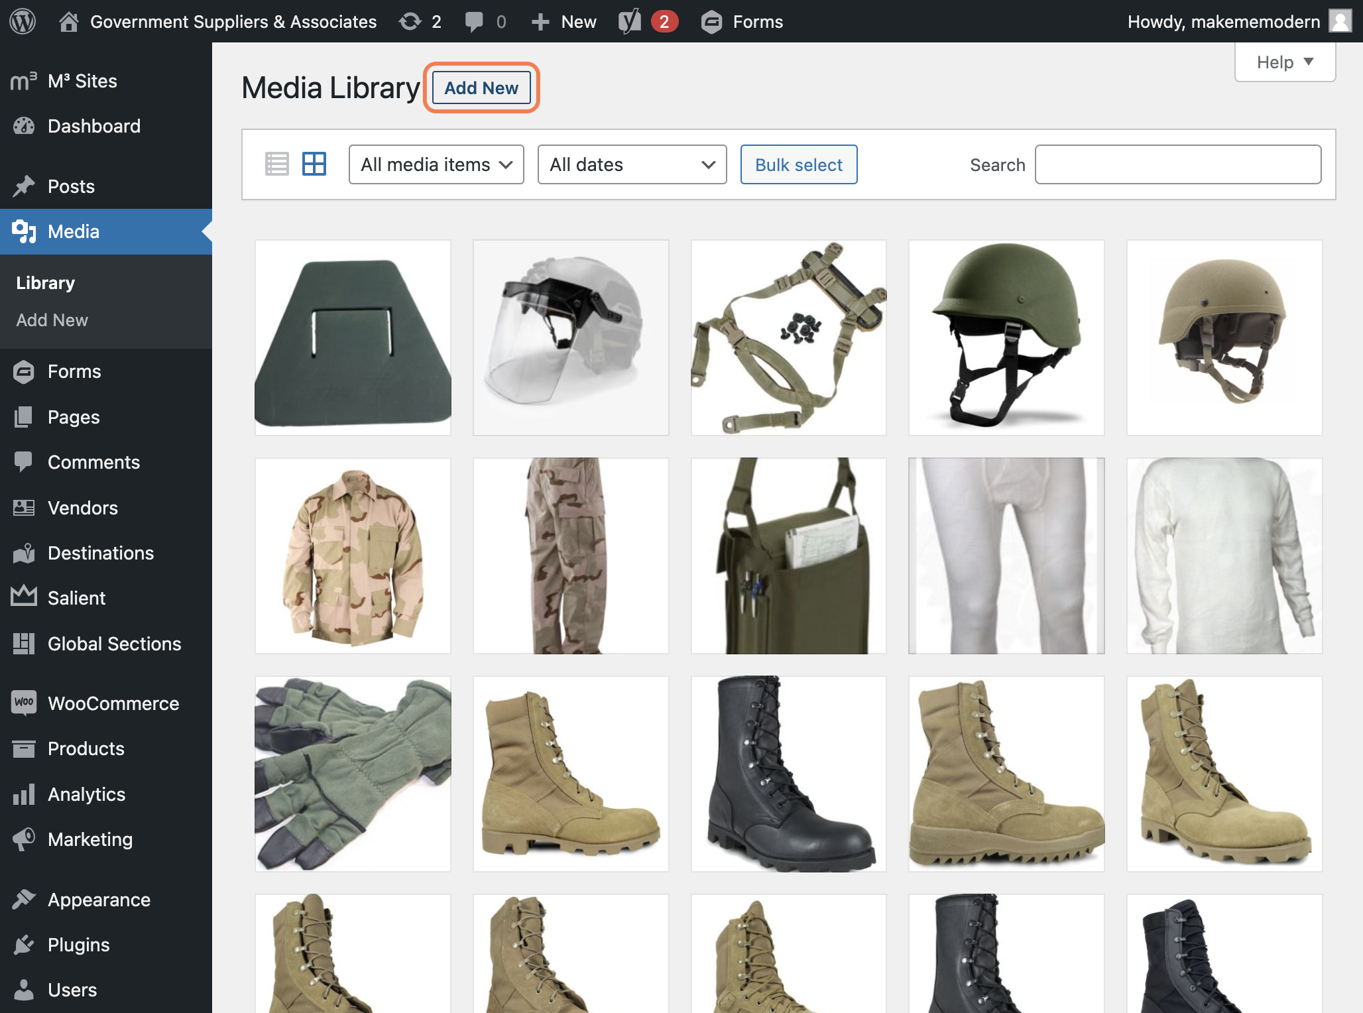Switch to grid view icon

(x=314, y=164)
